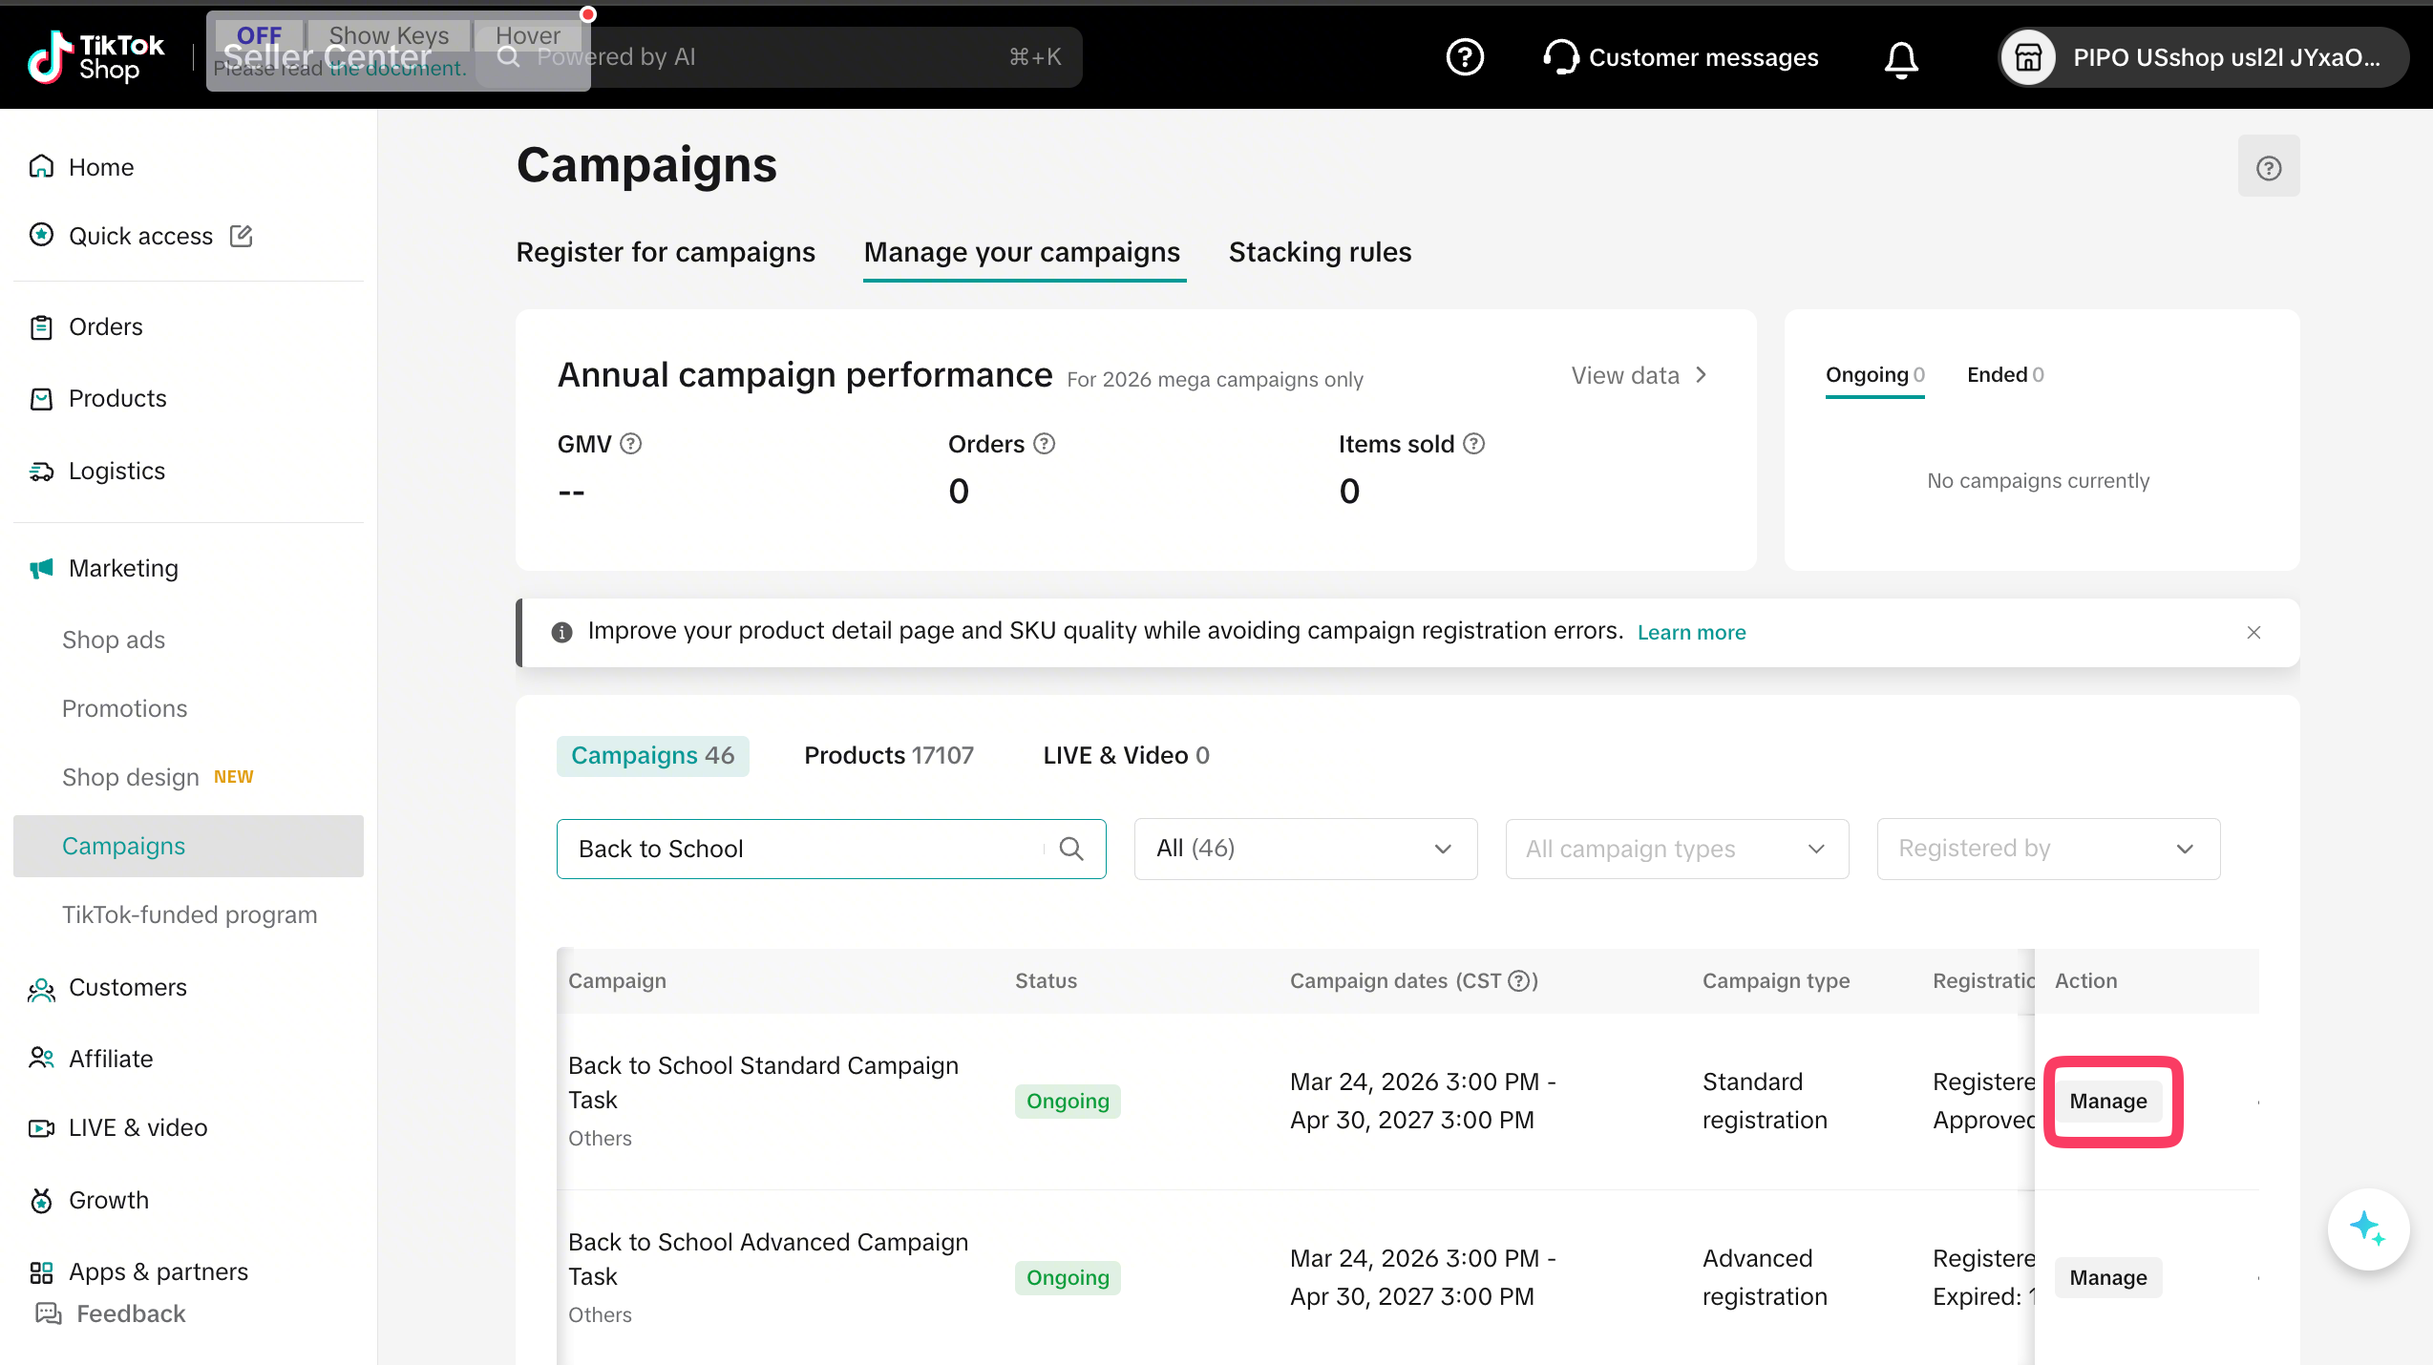This screenshot has width=2433, height=1365.
Task: Toggle the OFF switch in overlay
Action: coord(258,35)
